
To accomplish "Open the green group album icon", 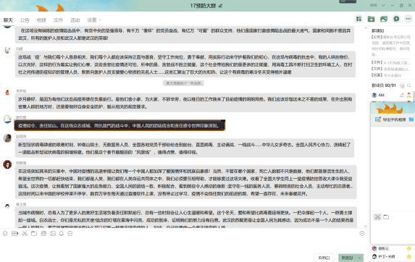I will click(384, 19).
